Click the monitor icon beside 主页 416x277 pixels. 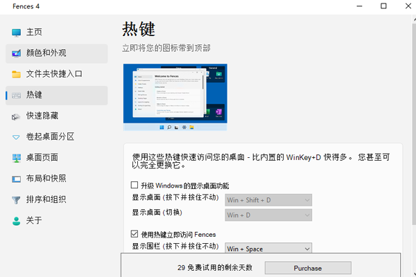(x=16, y=33)
